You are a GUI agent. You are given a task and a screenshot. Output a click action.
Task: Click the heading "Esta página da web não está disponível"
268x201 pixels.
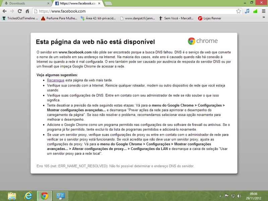[x=95, y=42]
